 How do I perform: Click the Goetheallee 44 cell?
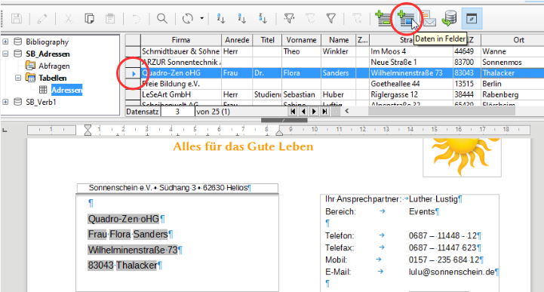coord(411,84)
